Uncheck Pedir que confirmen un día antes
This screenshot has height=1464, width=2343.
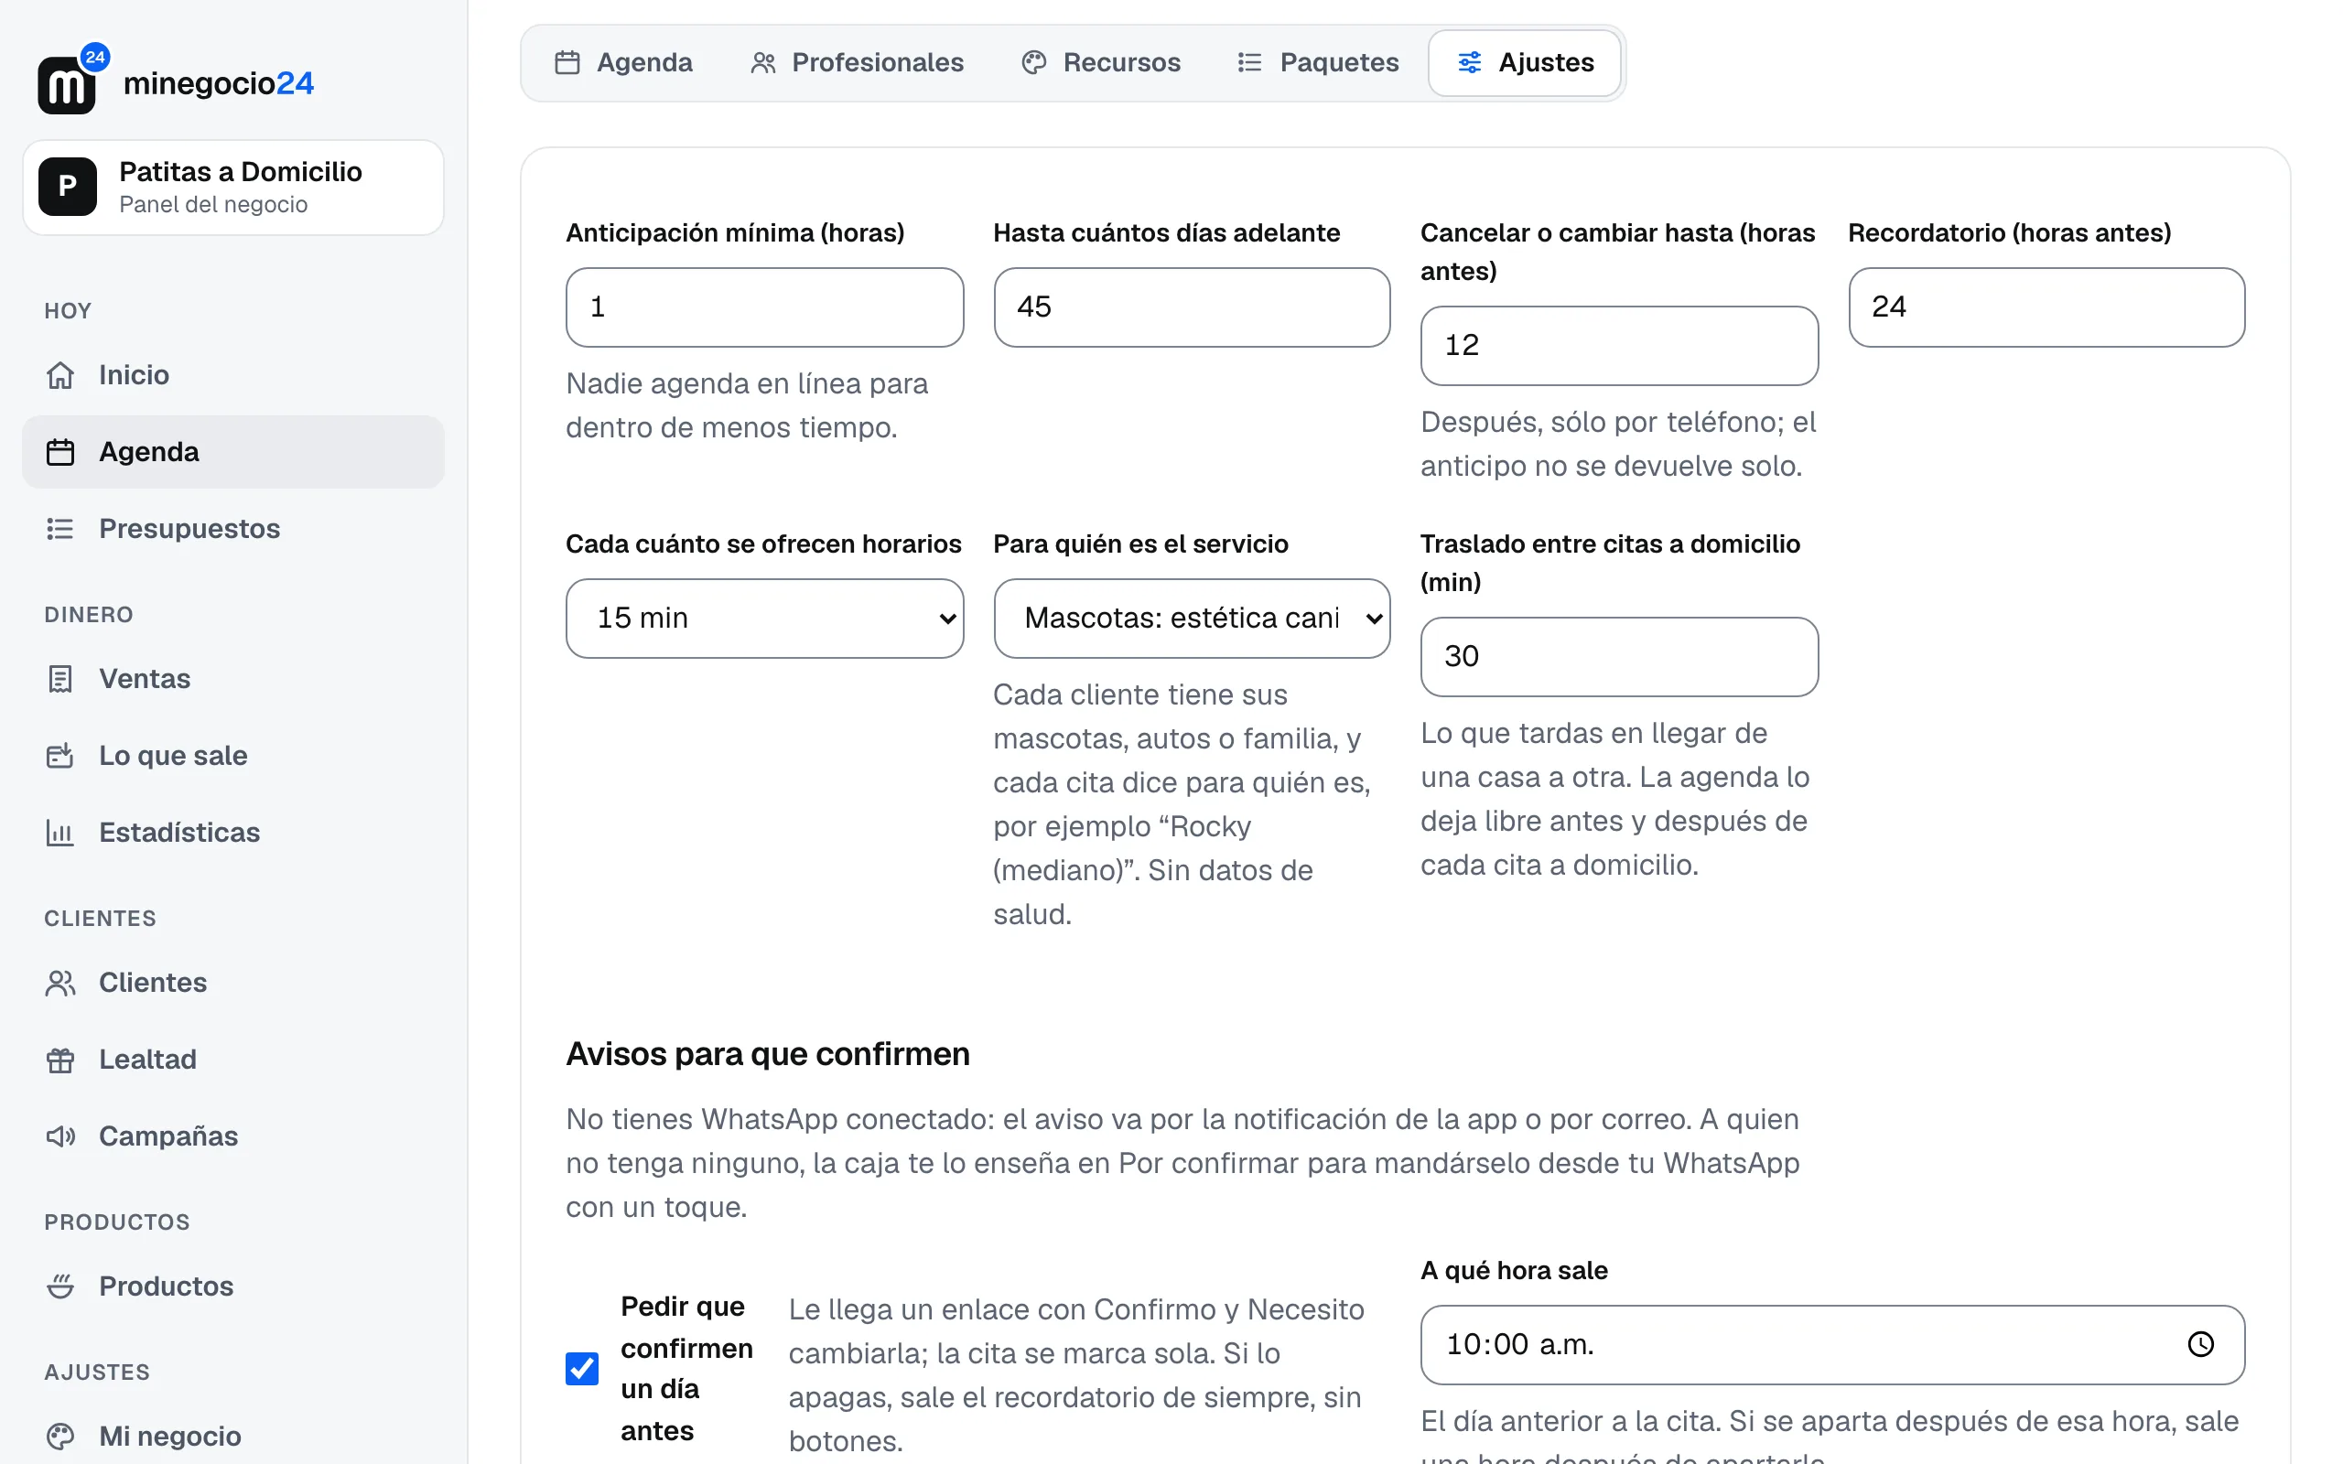582,1368
